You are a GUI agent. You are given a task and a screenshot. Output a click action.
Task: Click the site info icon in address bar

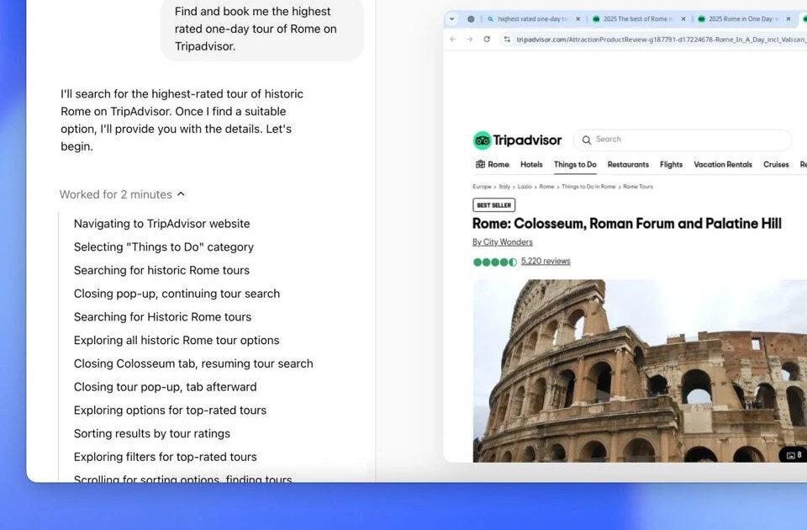pos(506,40)
